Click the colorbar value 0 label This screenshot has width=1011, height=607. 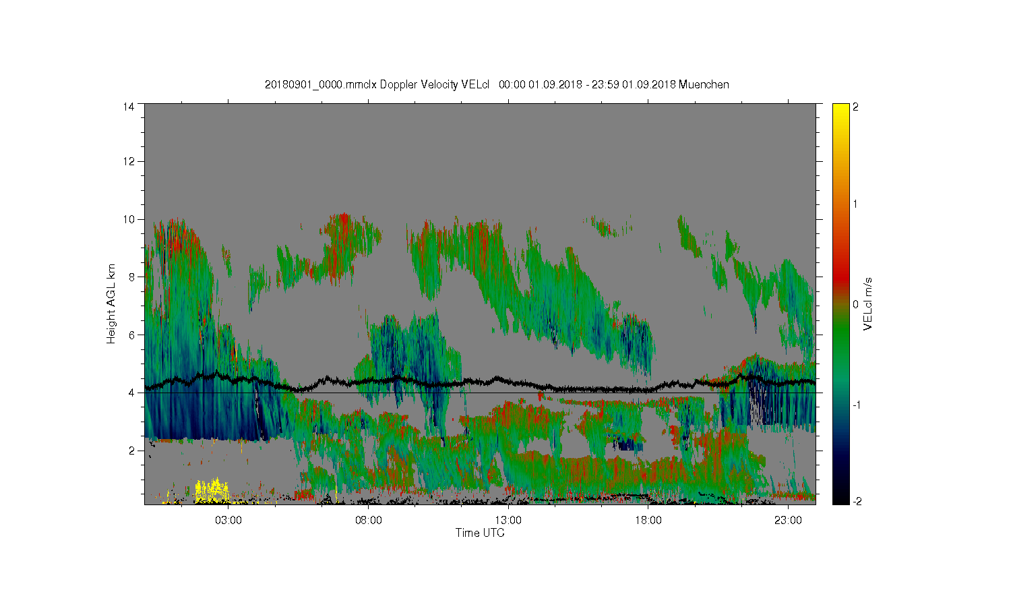click(x=856, y=304)
